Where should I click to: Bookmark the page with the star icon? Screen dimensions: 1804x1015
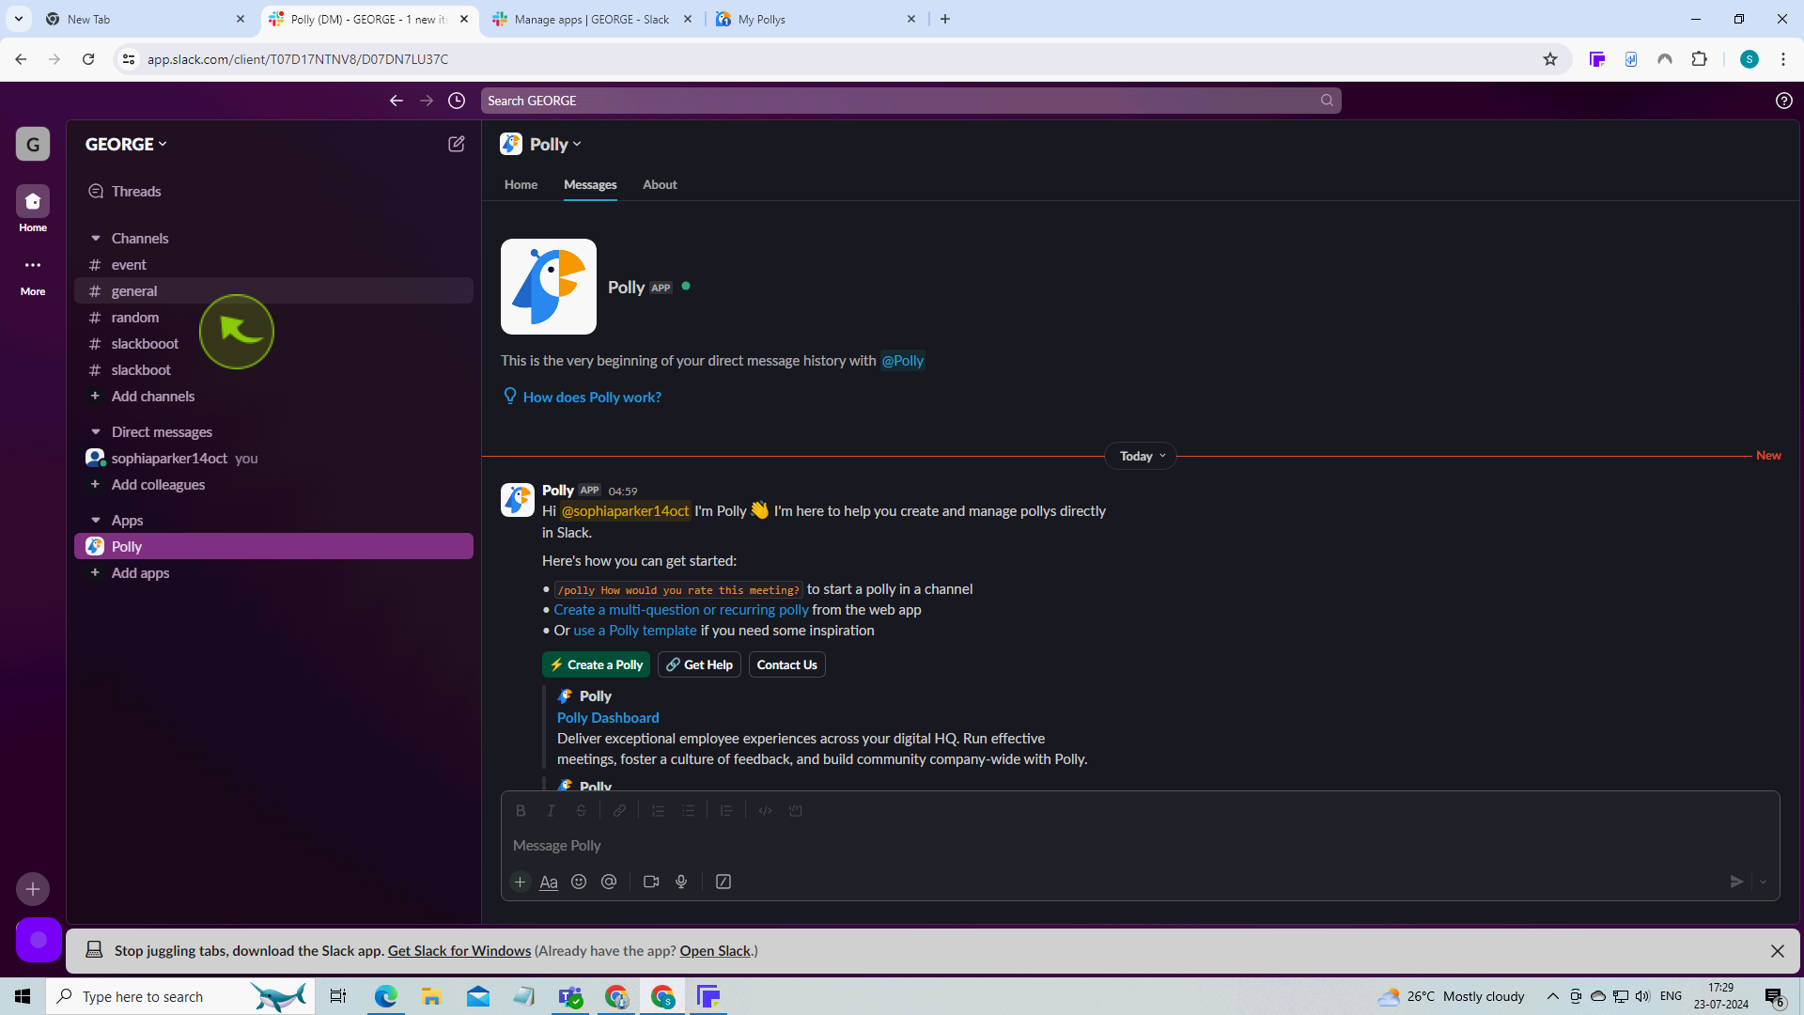[x=1550, y=59]
